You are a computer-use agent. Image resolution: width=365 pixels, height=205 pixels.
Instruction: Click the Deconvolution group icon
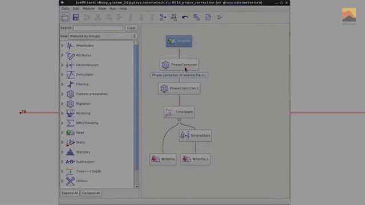click(70, 65)
